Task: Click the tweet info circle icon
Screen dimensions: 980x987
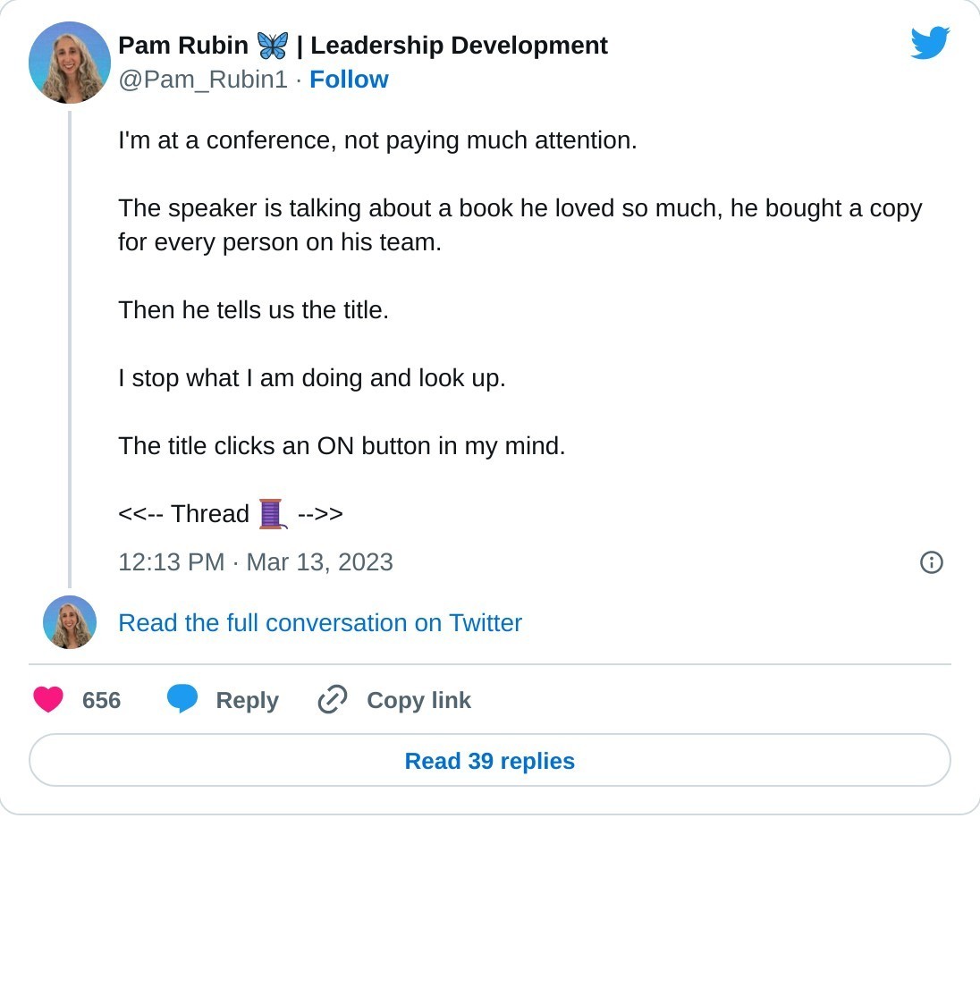Action: click(x=931, y=562)
